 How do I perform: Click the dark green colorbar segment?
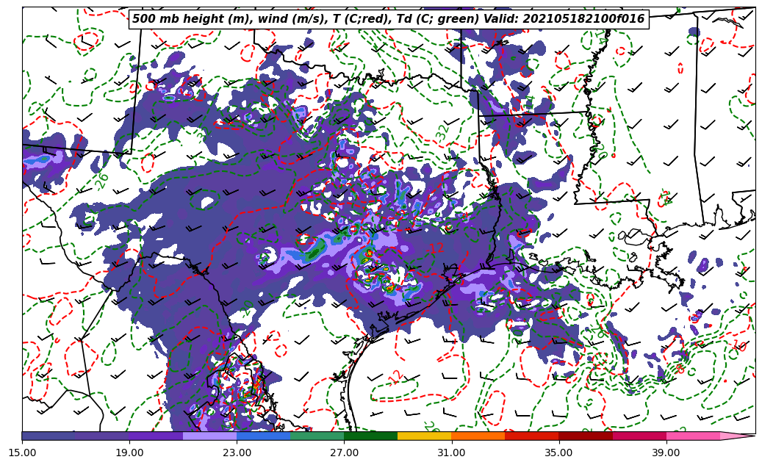coord(370,436)
